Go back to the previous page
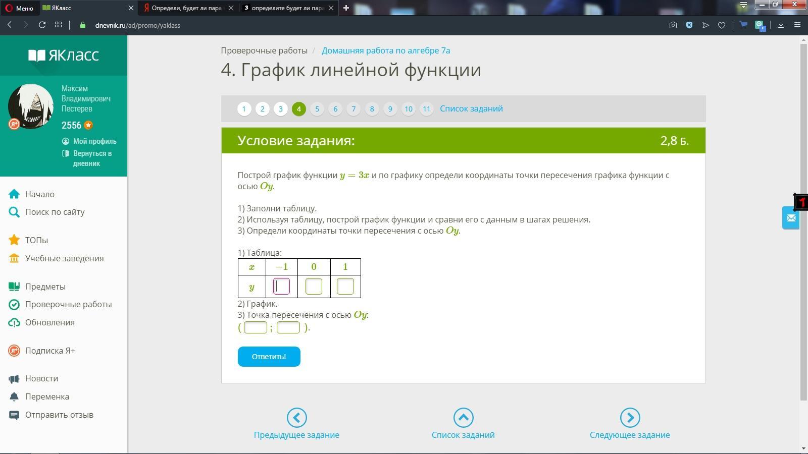 pyautogui.click(x=10, y=25)
